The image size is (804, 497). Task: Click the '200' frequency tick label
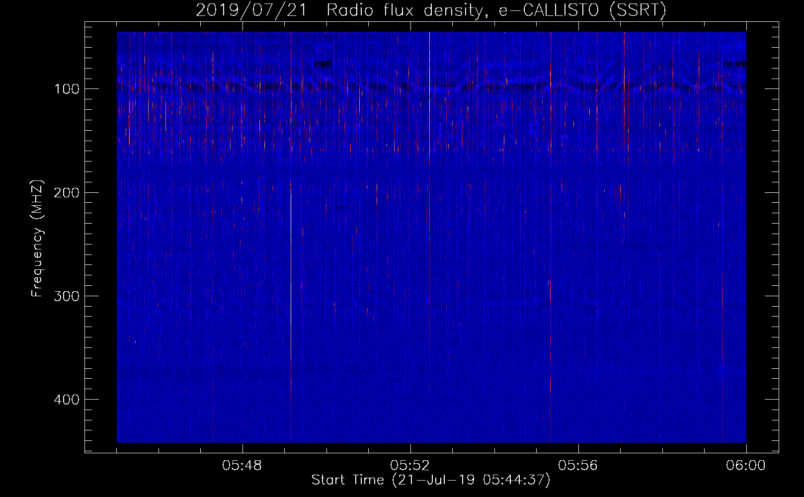click(67, 192)
